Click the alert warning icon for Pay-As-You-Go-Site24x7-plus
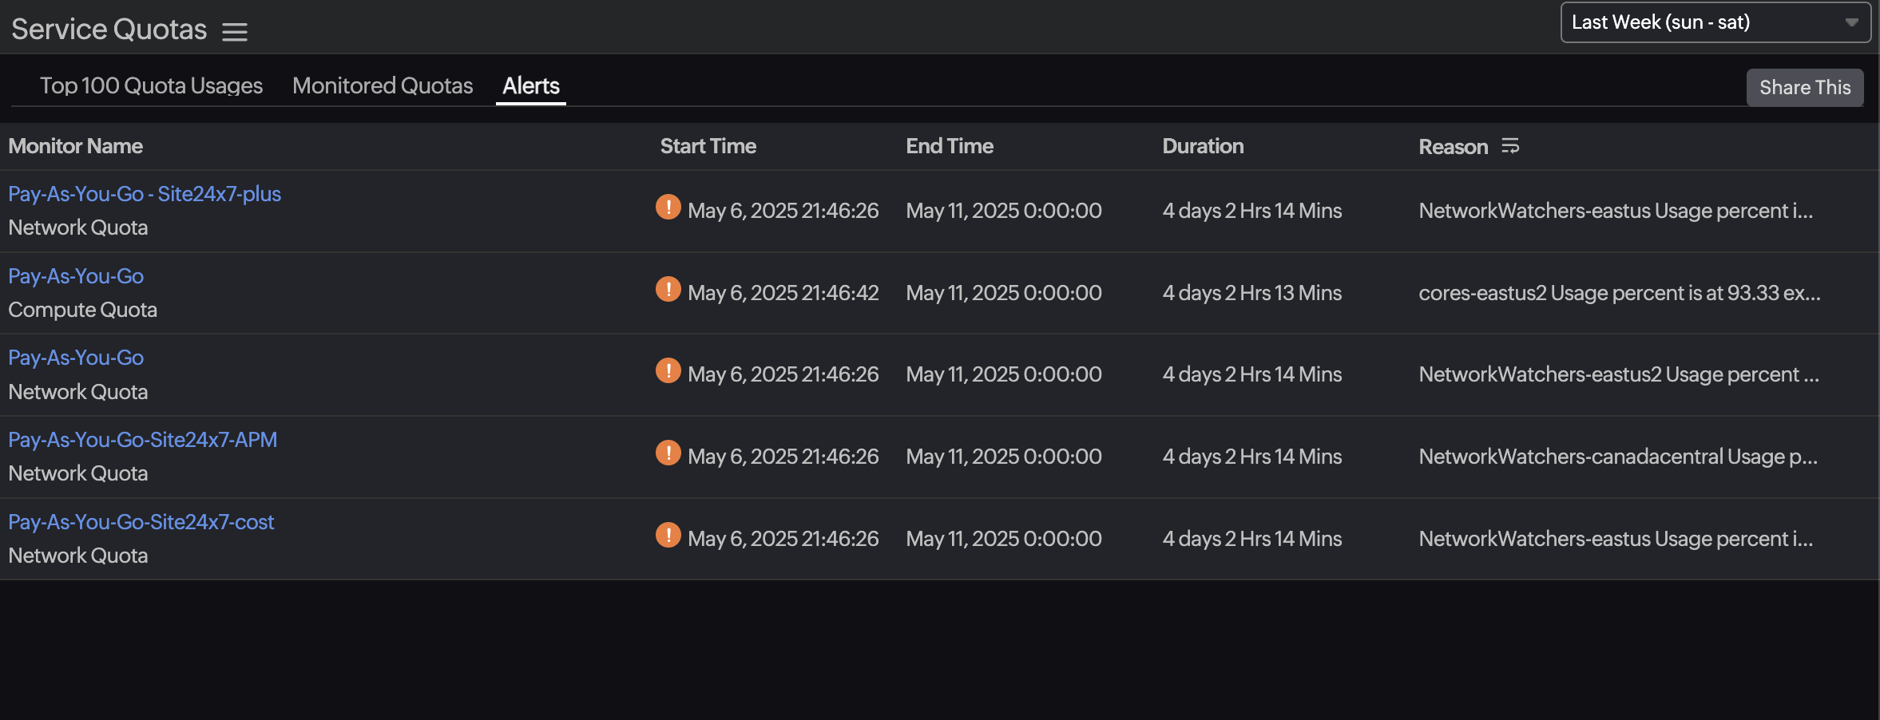 click(668, 207)
